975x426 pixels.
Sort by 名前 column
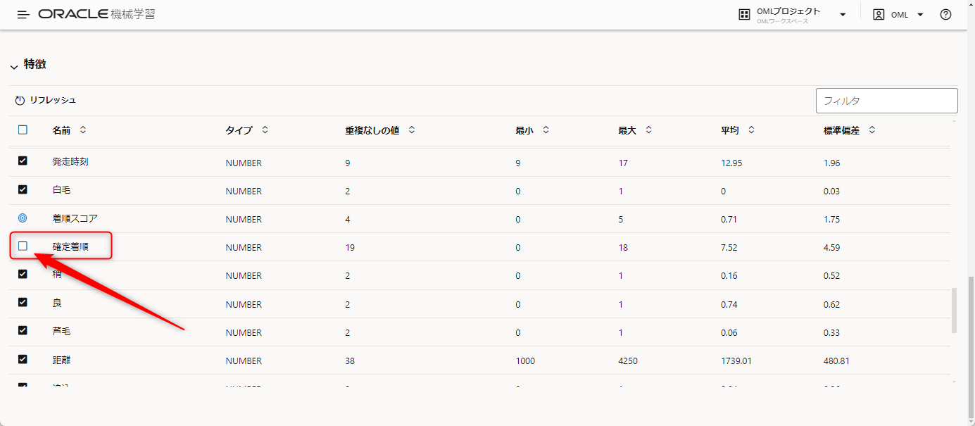point(82,130)
